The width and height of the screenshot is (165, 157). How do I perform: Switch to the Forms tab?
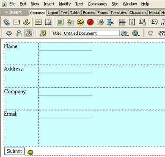coord(102,13)
